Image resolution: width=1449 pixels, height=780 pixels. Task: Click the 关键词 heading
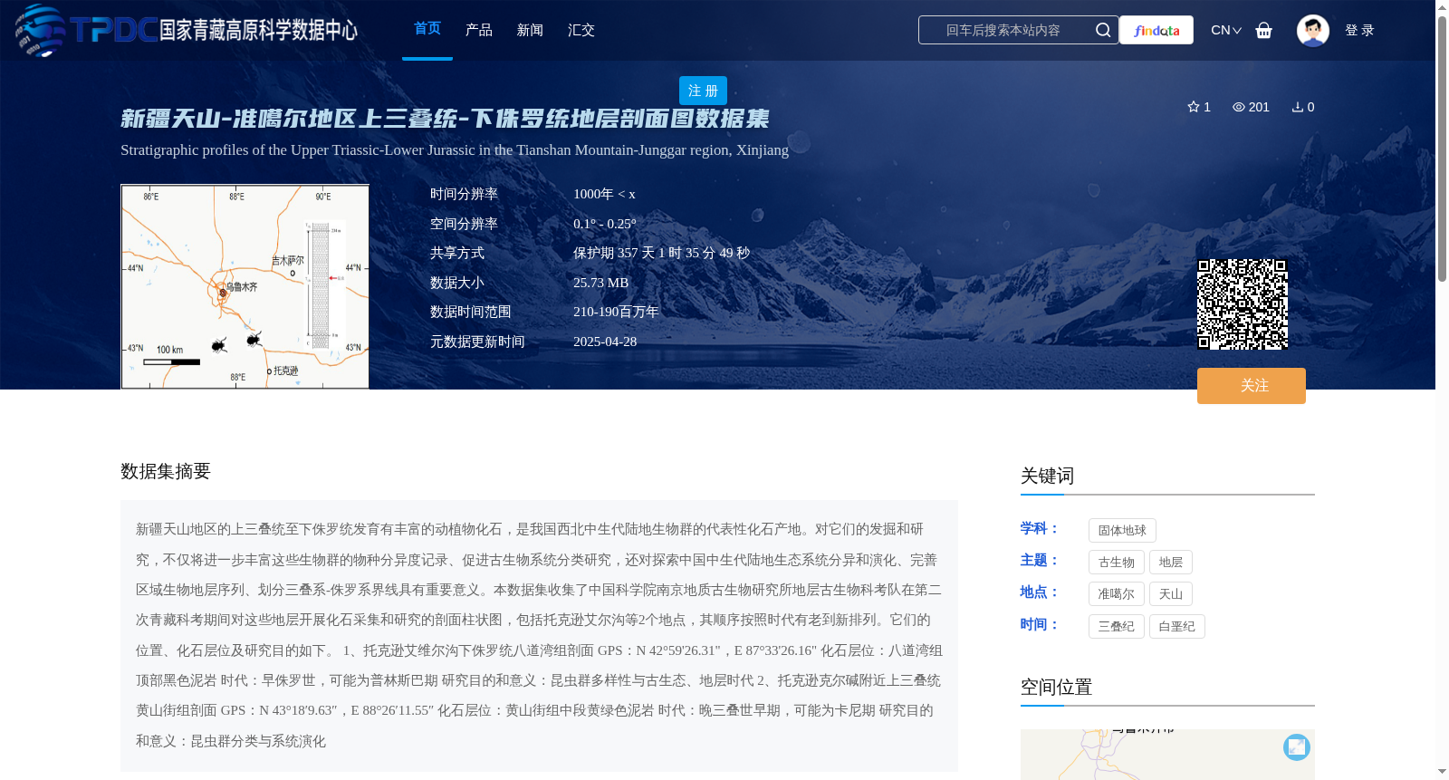1047,476
